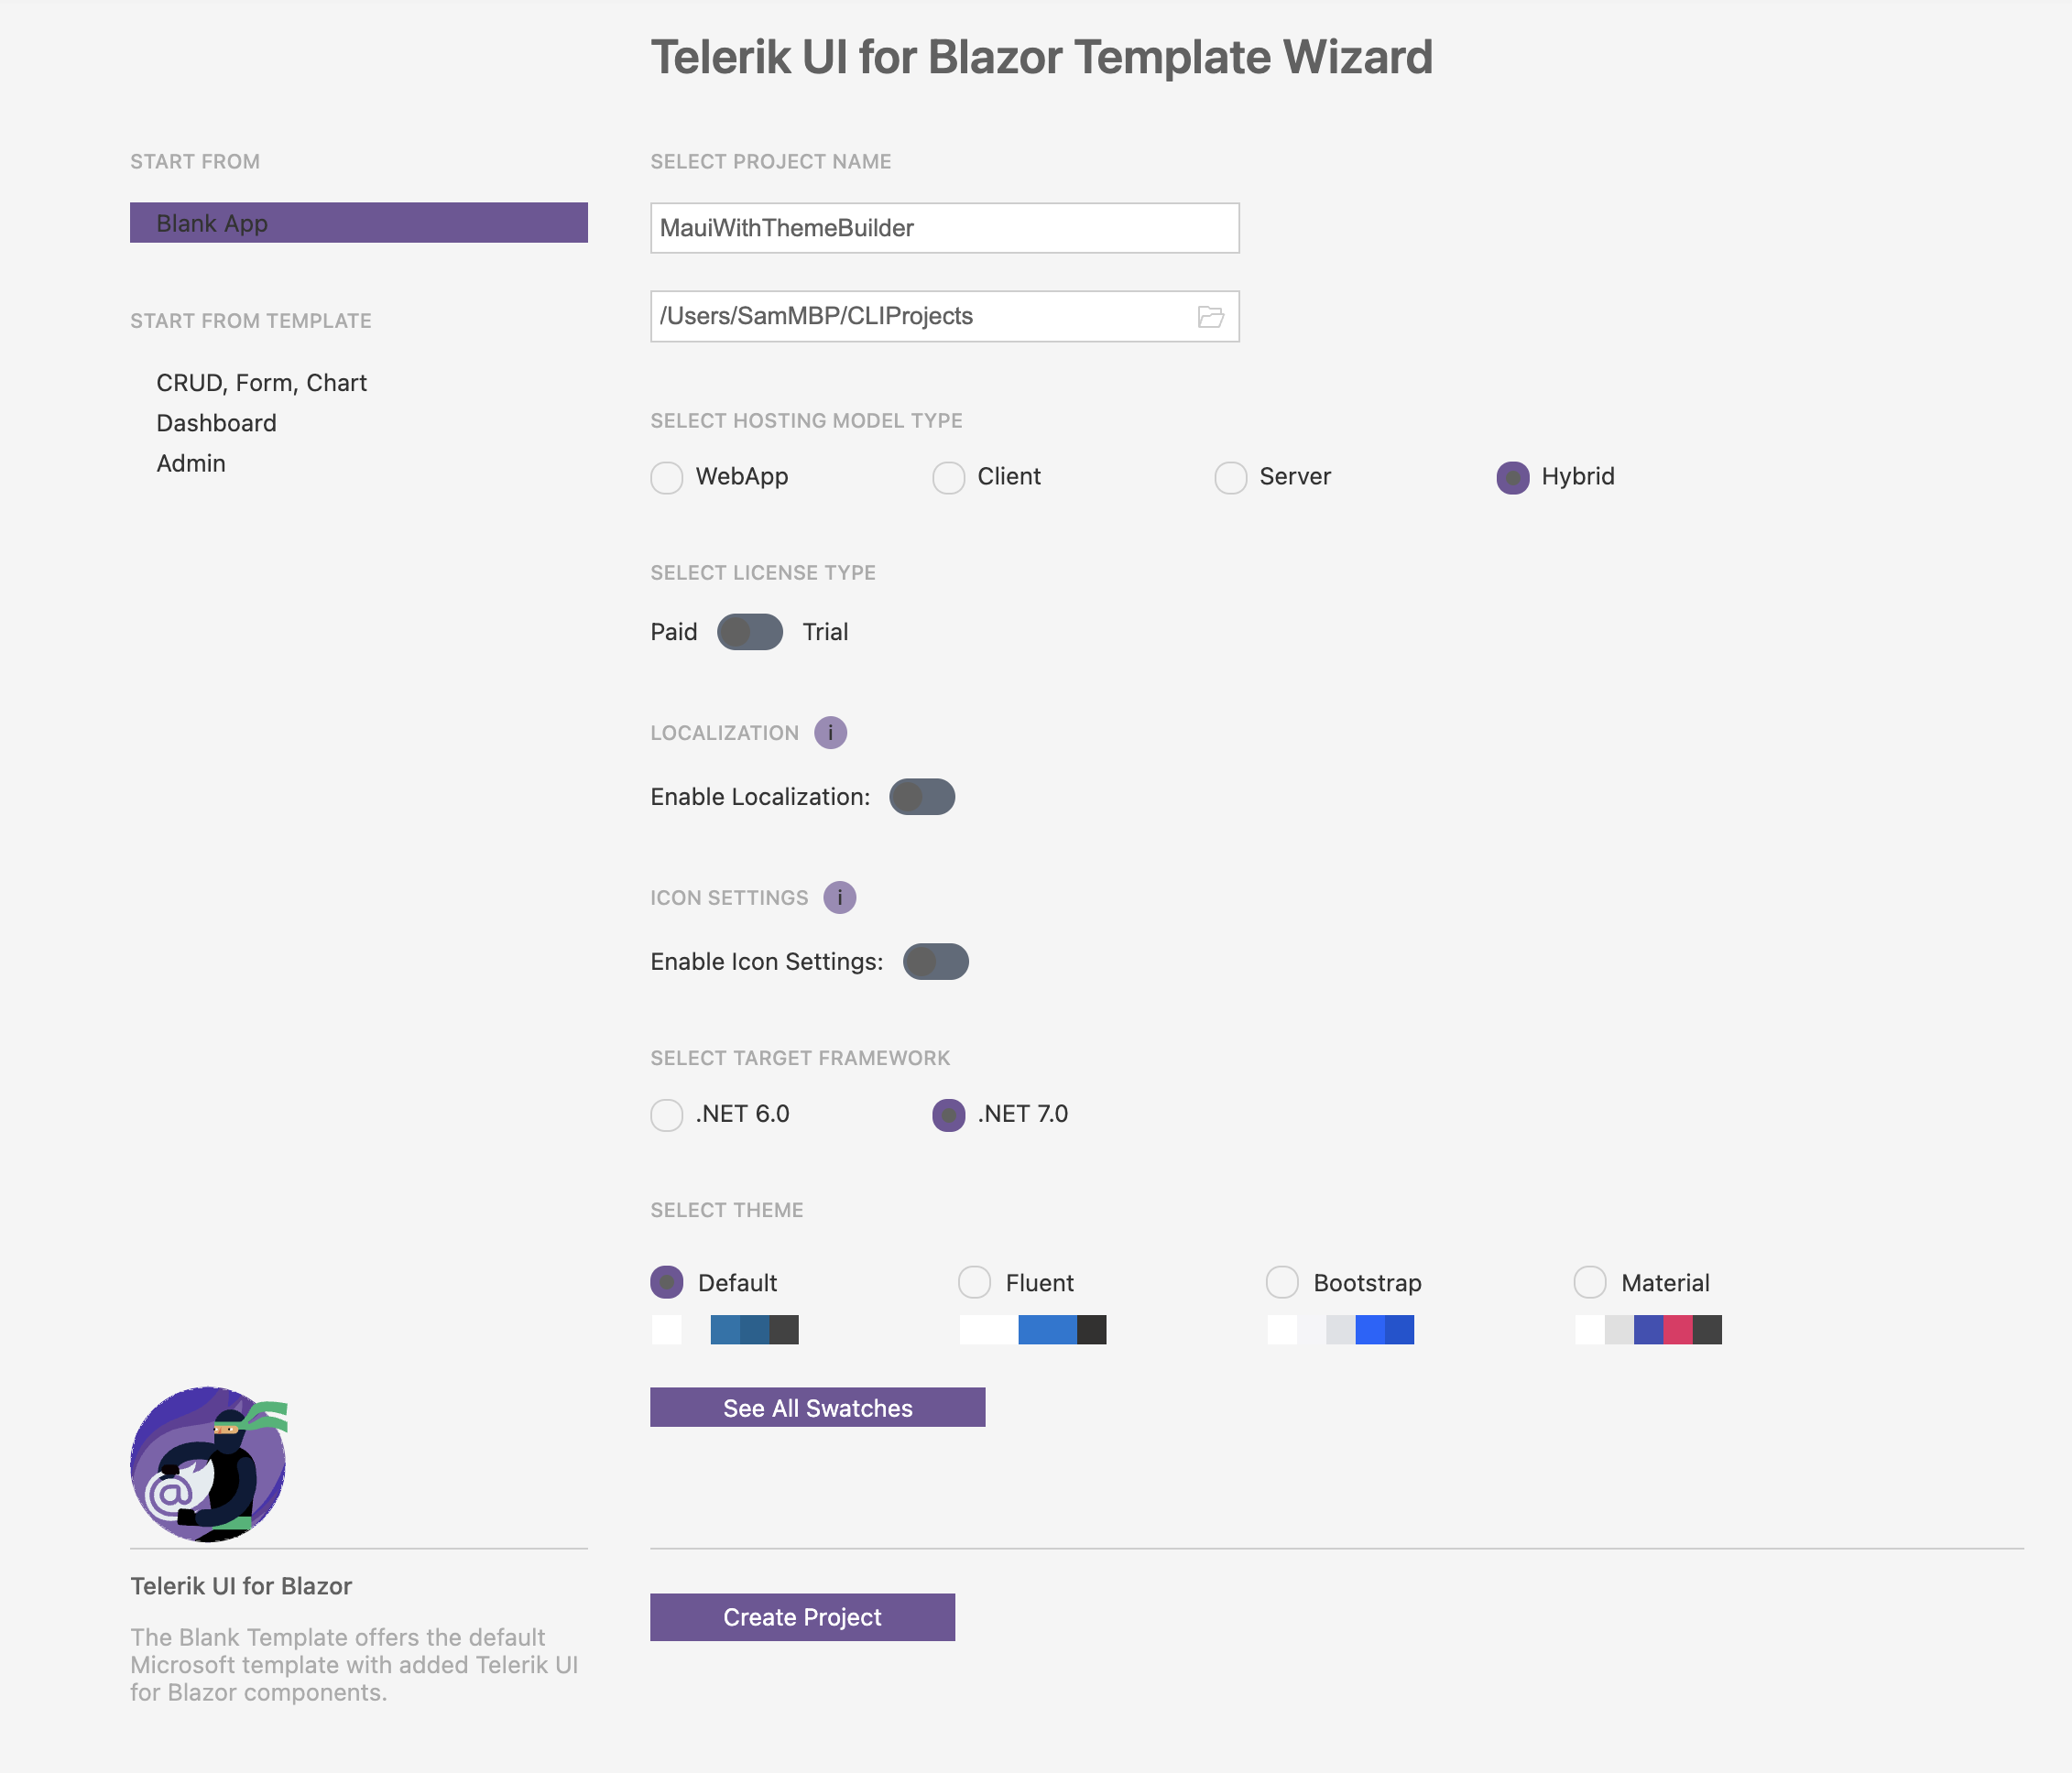
Task: Choose .NET 6.0 target framework
Action: coord(667,1115)
